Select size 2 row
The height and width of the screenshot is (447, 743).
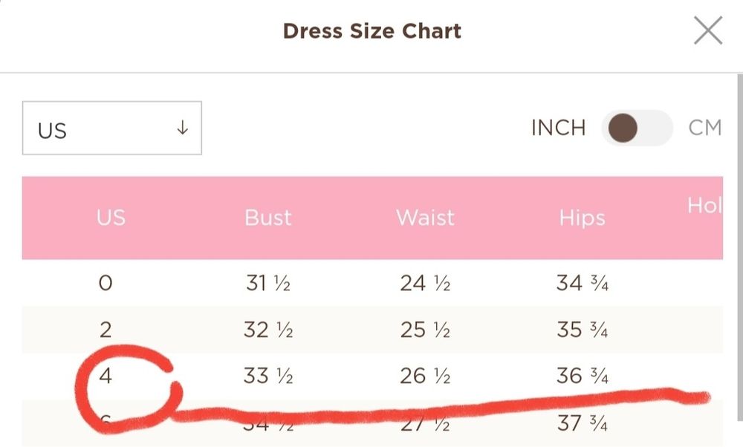tap(106, 330)
